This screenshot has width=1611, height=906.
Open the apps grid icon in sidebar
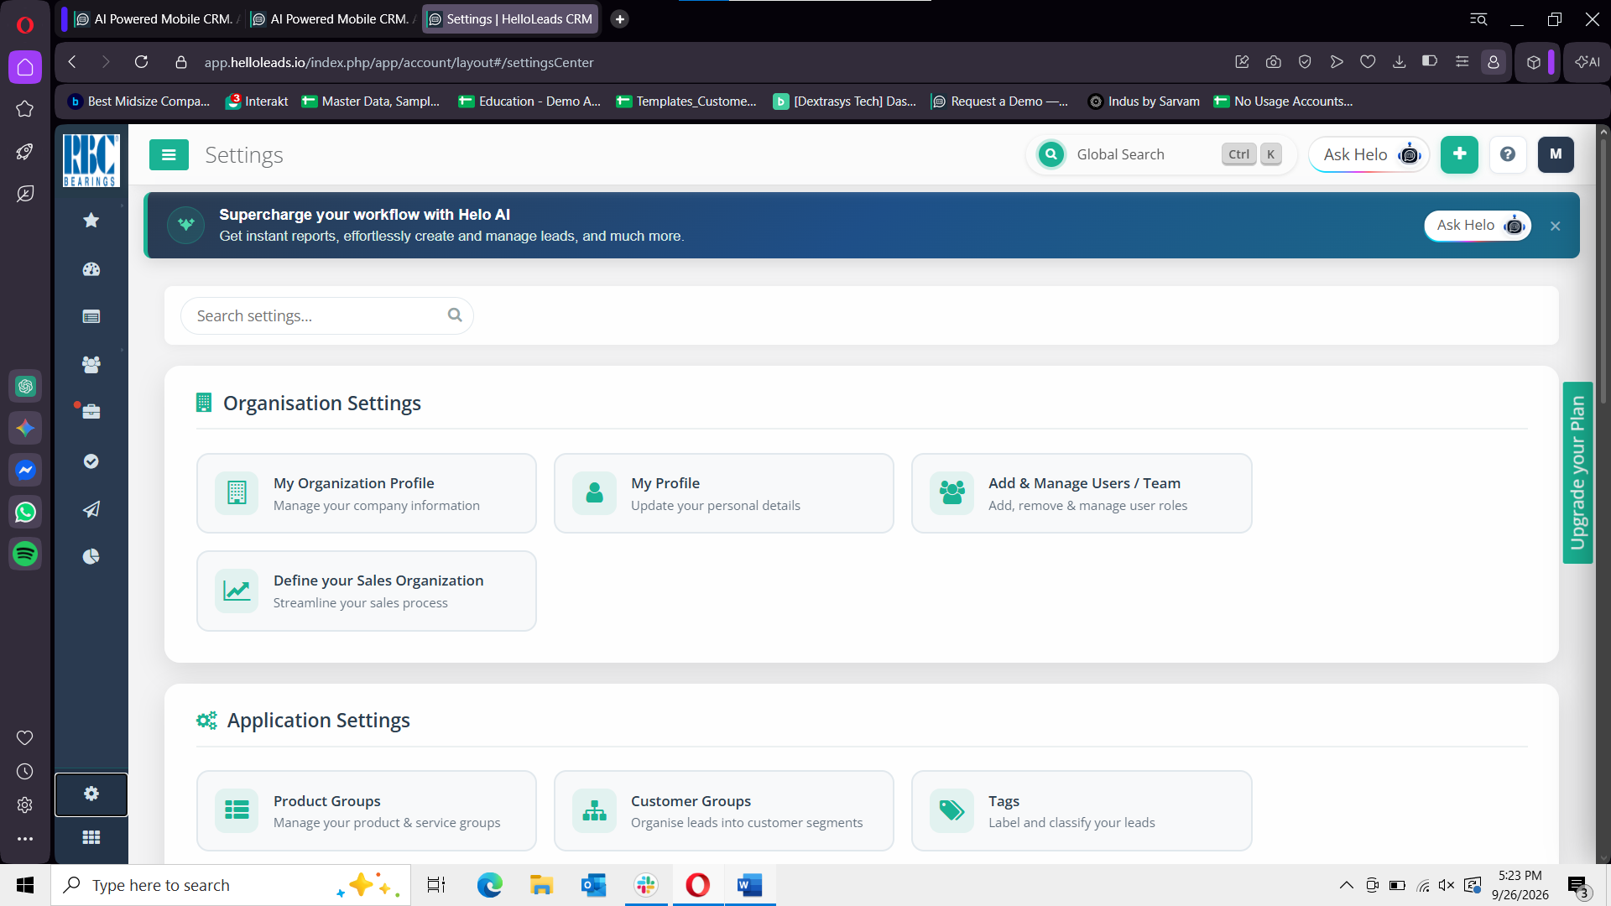pyautogui.click(x=91, y=837)
